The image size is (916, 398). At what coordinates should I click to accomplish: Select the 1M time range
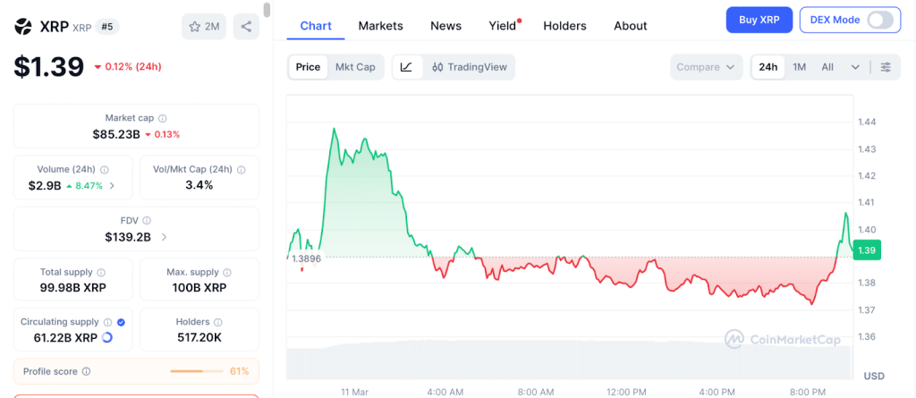pos(800,67)
